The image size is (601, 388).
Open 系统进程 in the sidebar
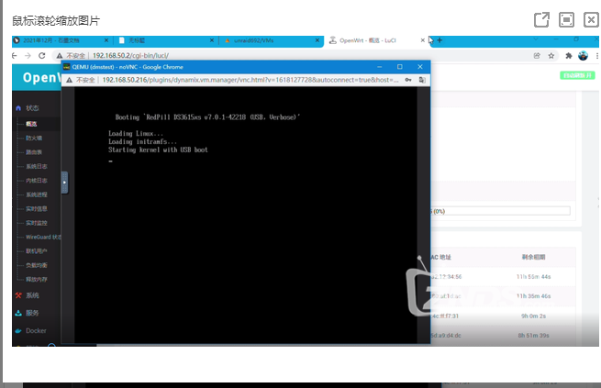[x=37, y=195]
